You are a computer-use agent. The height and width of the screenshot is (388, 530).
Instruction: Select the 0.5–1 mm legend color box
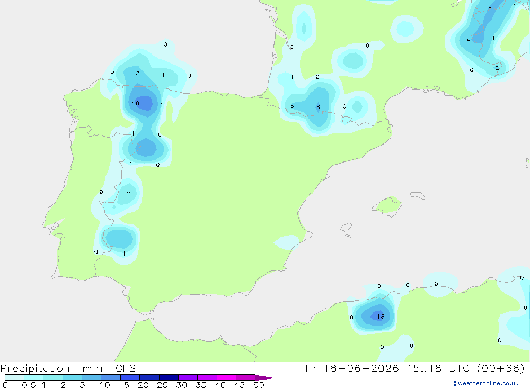click(x=34, y=377)
